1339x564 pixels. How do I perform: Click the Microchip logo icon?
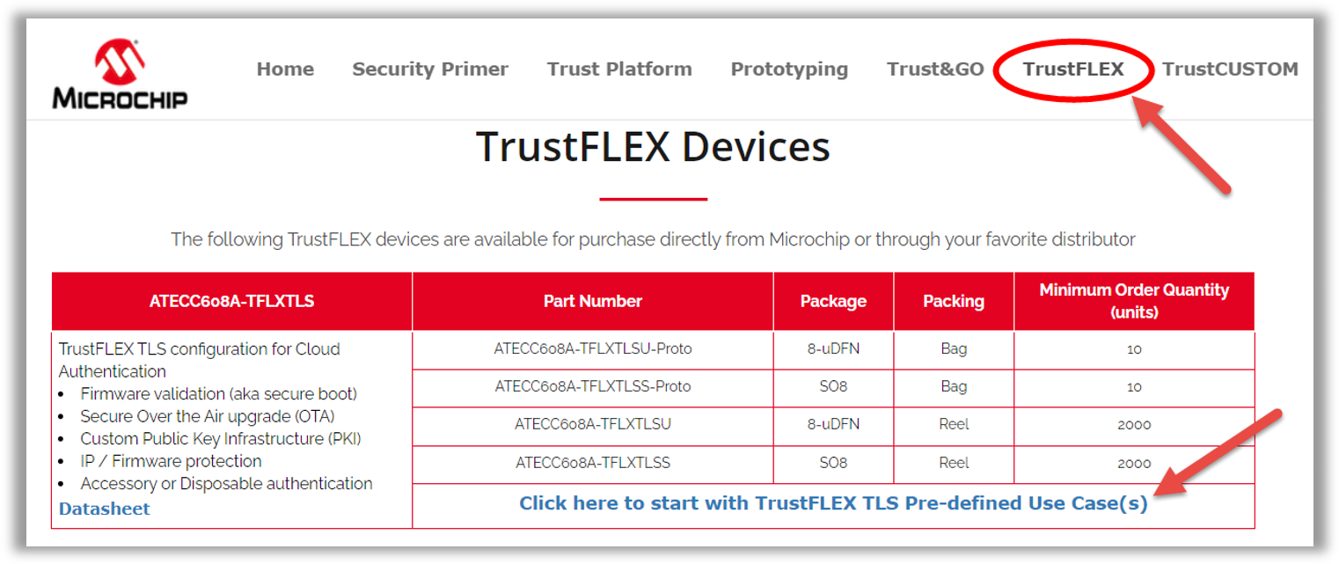click(120, 74)
